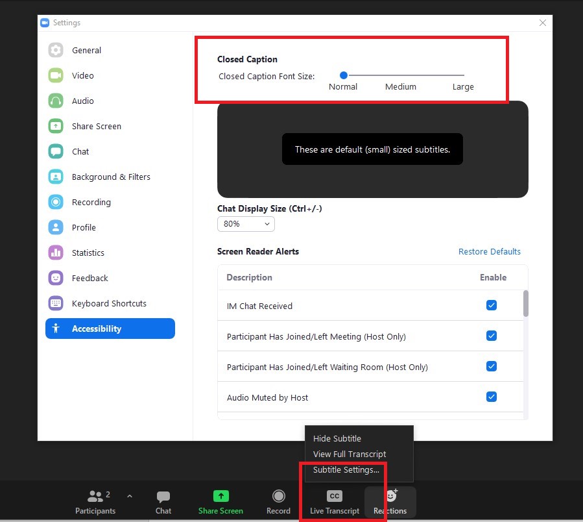Select View Full Transcript menu option
This screenshot has height=522, width=583.
tap(350, 454)
